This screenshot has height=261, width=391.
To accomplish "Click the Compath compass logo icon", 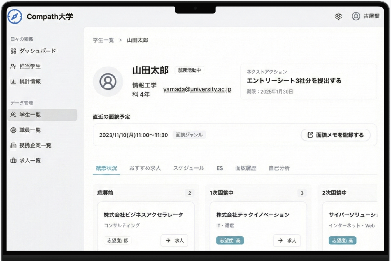I will pyautogui.click(x=15, y=17).
